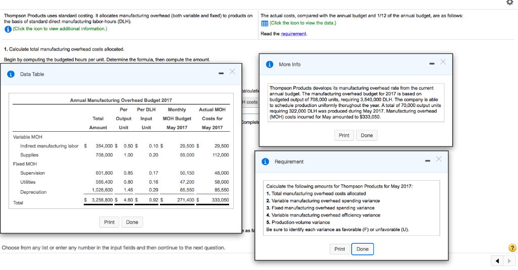Image resolution: width=518 pixels, height=270 pixels.
Task: Click the Fixed MOH section heading
Action: tap(25, 164)
